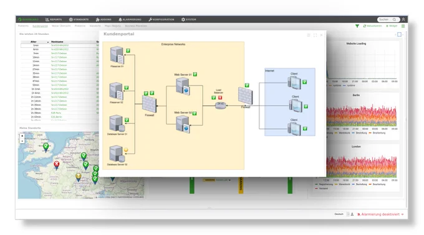The width and height of the screenshot is (424, 235).
Task: Select the Database Server 01 icon
Action: pyautogui.click(x=117, y=124)
